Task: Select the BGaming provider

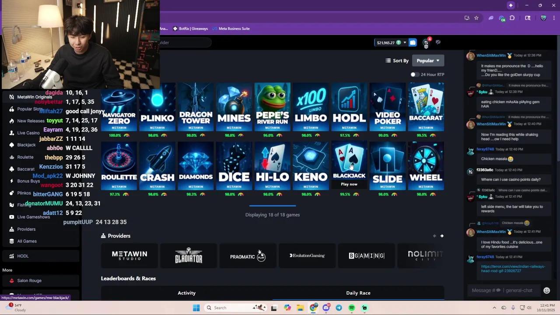Action: pyautogui.click(x=367, y=255)
